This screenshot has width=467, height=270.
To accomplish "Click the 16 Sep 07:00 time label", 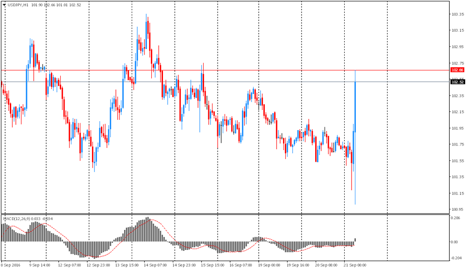I will [x=241, y=265].
